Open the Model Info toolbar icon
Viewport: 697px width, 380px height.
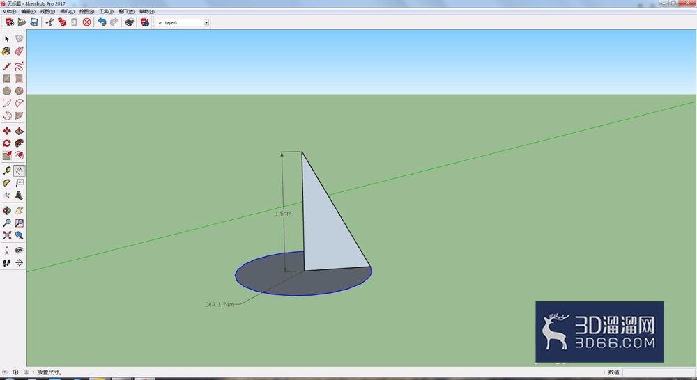point(145,22)
